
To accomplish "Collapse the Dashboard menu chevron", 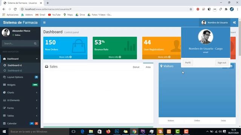I will (x=37, y=59).
